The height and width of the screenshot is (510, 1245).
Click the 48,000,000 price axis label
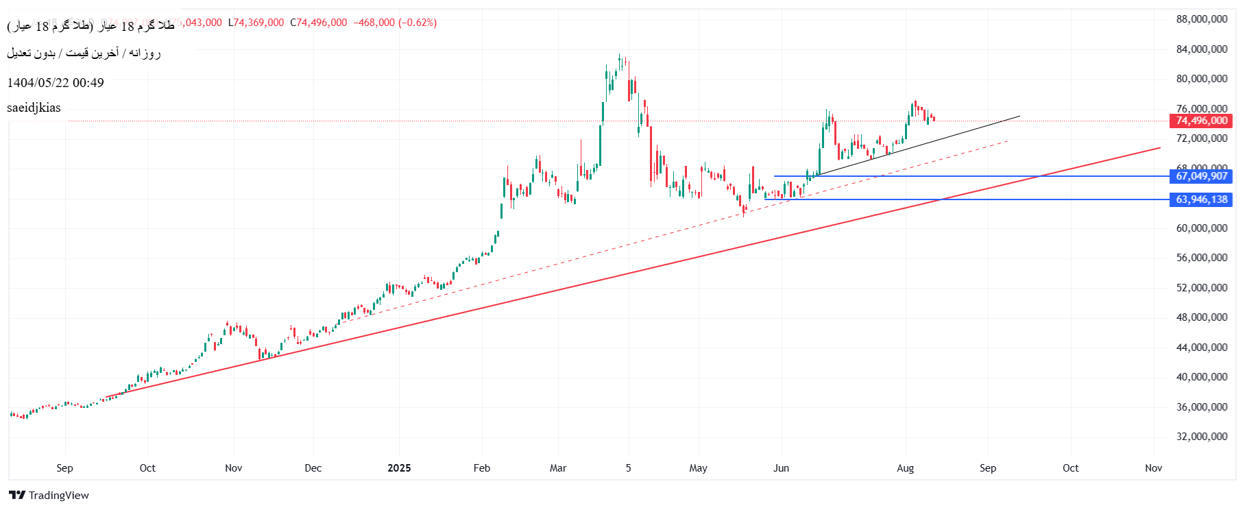tap(1202, 317)
